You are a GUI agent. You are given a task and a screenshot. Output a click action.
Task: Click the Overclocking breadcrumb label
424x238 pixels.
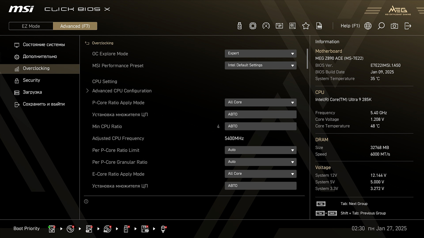(x=103, y=43)
